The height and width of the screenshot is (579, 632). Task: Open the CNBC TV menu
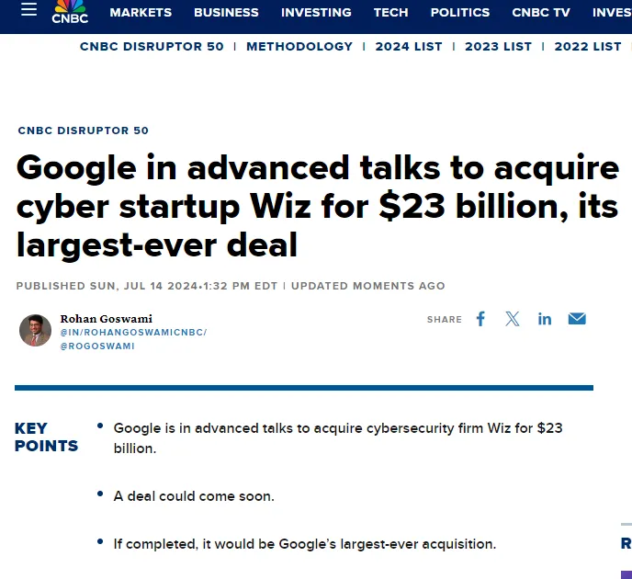pos(541,12)
